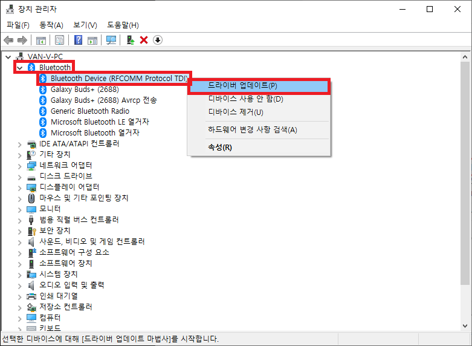Choose 드라이버 업데이트(P) from context menu

(259, 86)
